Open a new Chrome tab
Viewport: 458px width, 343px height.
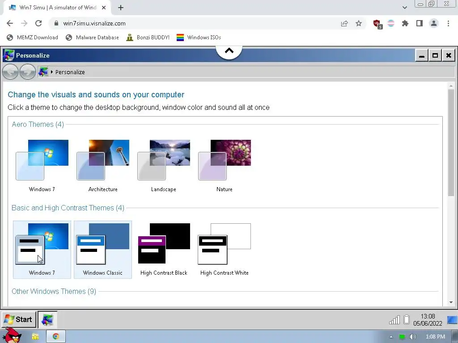pyautogui.click(x=121, y=8)
